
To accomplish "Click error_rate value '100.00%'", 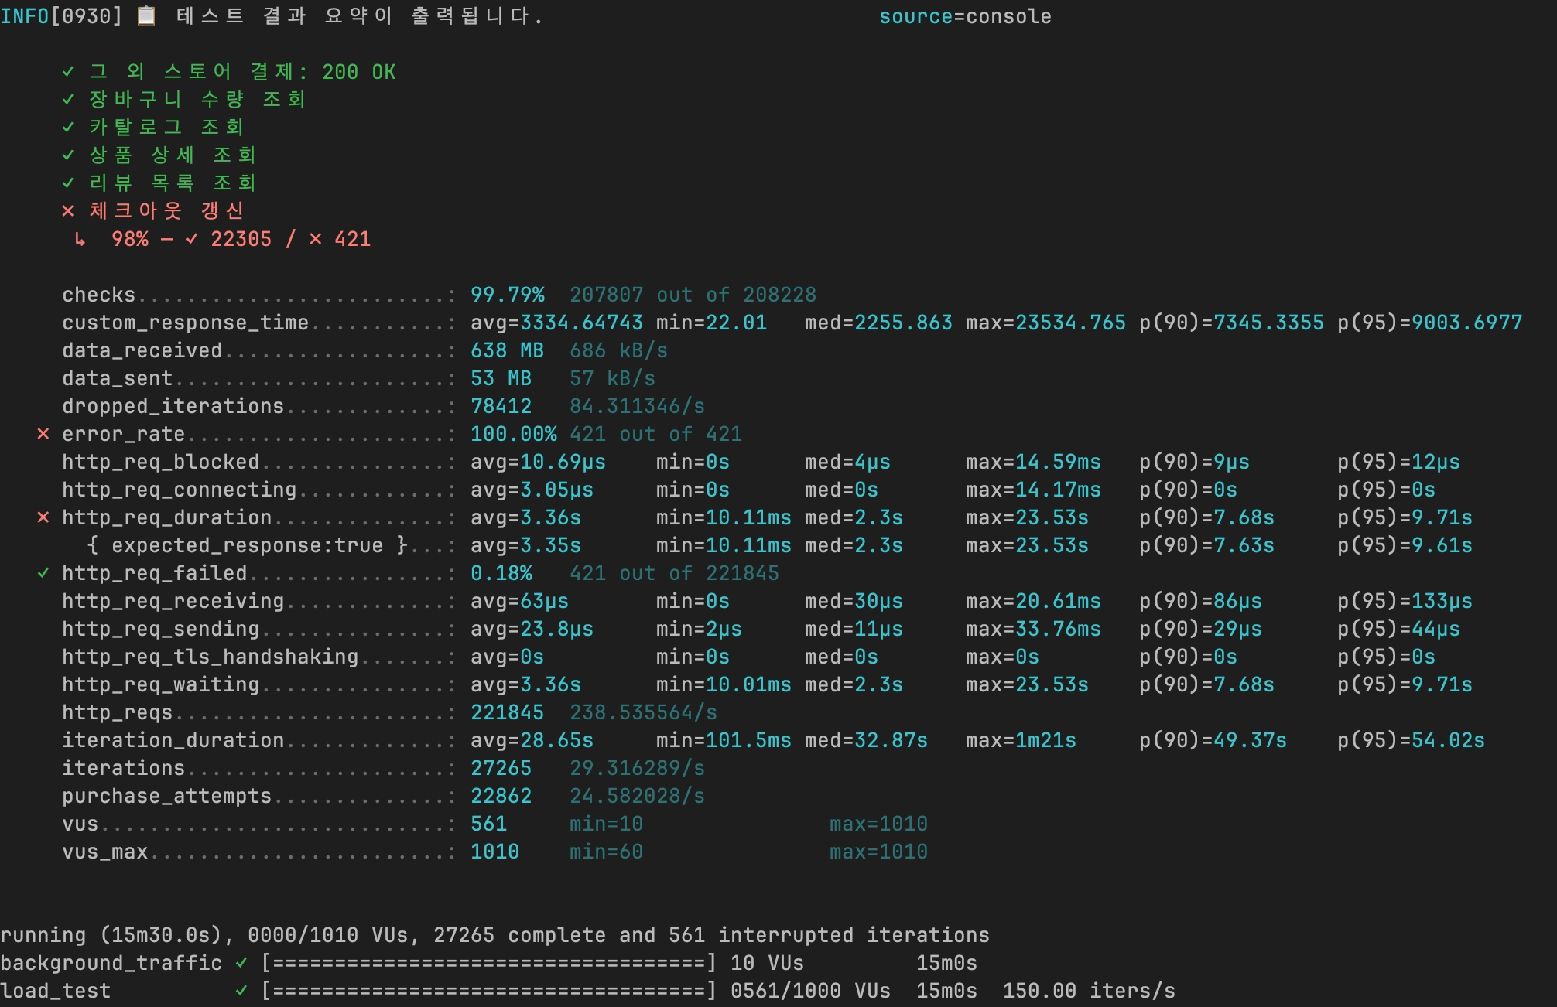I will tap(513, 434).
